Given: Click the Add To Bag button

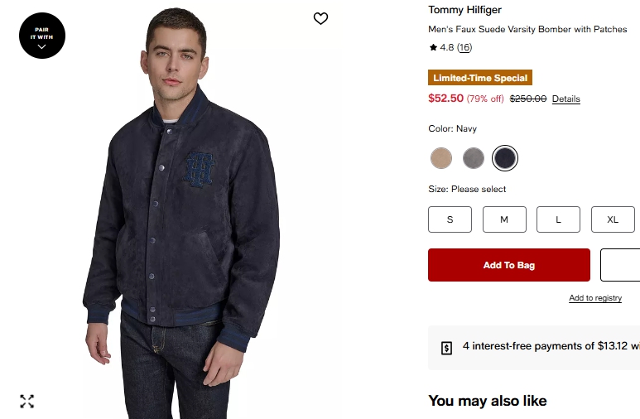Looking at the screenshot, I should pos(509,265).
